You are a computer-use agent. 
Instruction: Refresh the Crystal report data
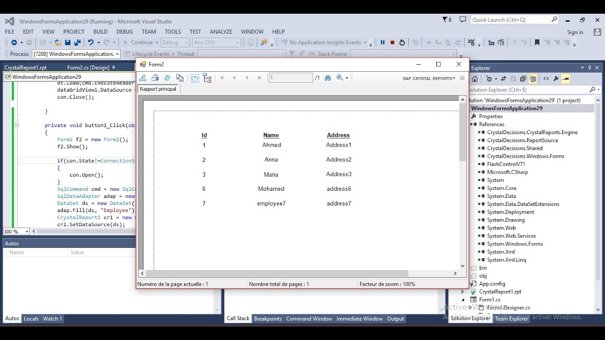click(167, 78)
